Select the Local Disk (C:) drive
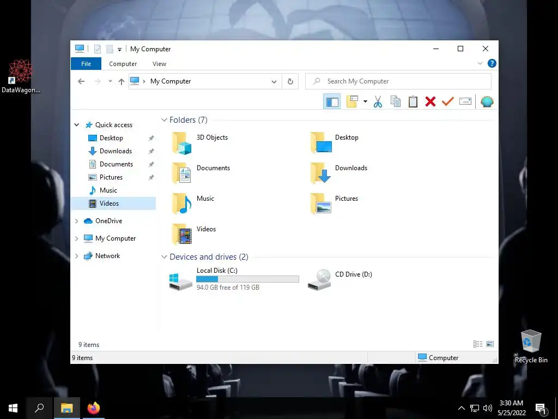 coord(233,280)
